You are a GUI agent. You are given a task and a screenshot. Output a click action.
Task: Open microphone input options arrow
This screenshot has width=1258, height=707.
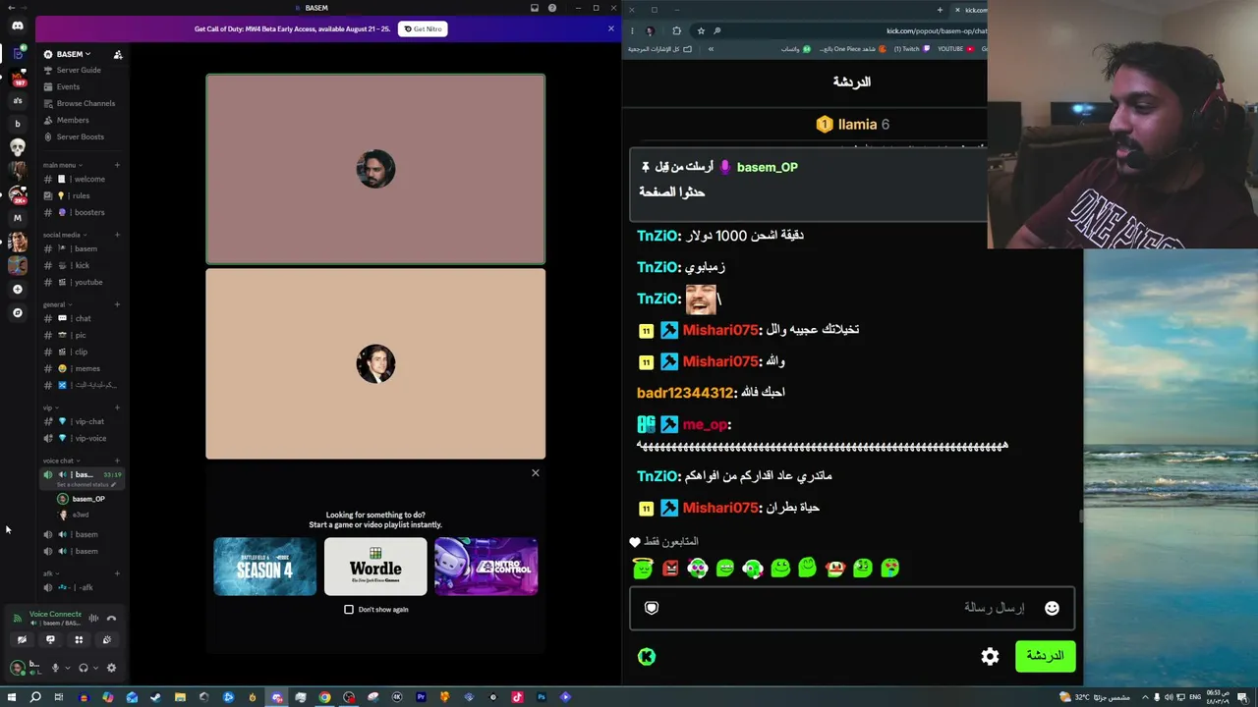[67, 668]
